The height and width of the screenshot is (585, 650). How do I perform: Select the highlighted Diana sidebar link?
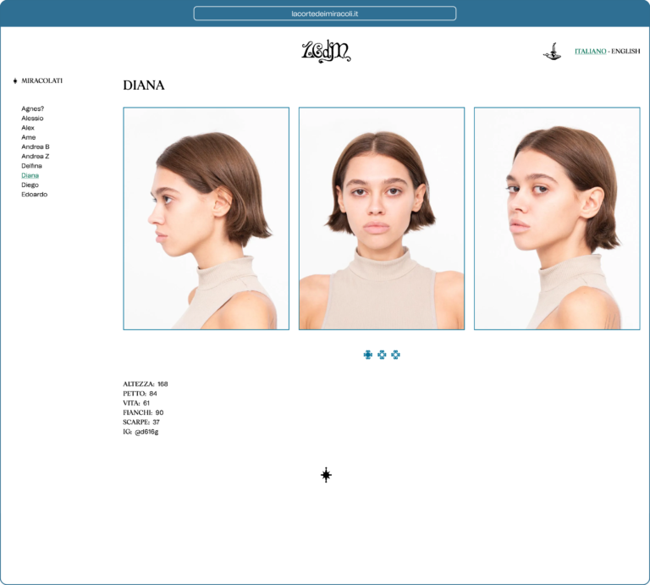pyautogui.click(x=30, y=175)
